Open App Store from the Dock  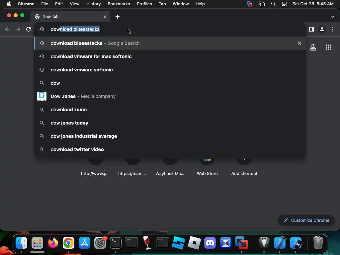[84, 243]
